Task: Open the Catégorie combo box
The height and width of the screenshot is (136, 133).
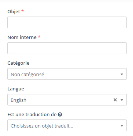Action: click(67, 74)
